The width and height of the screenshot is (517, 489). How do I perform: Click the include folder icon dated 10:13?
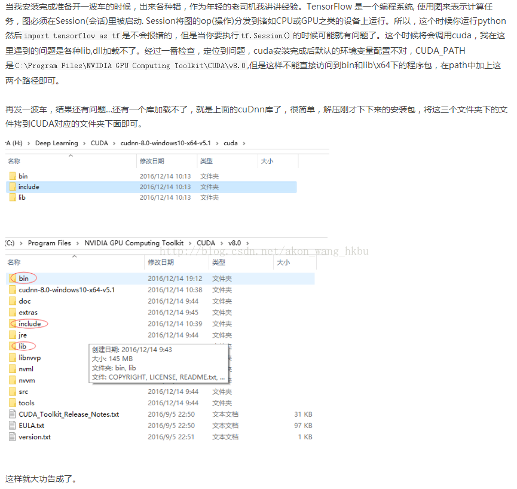coord(13,187)
